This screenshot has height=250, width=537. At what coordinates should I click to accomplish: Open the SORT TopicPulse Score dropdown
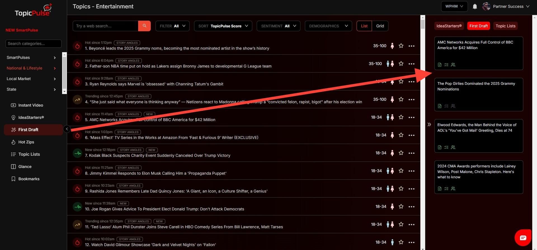pyautogui.click(x=223, y=26)
